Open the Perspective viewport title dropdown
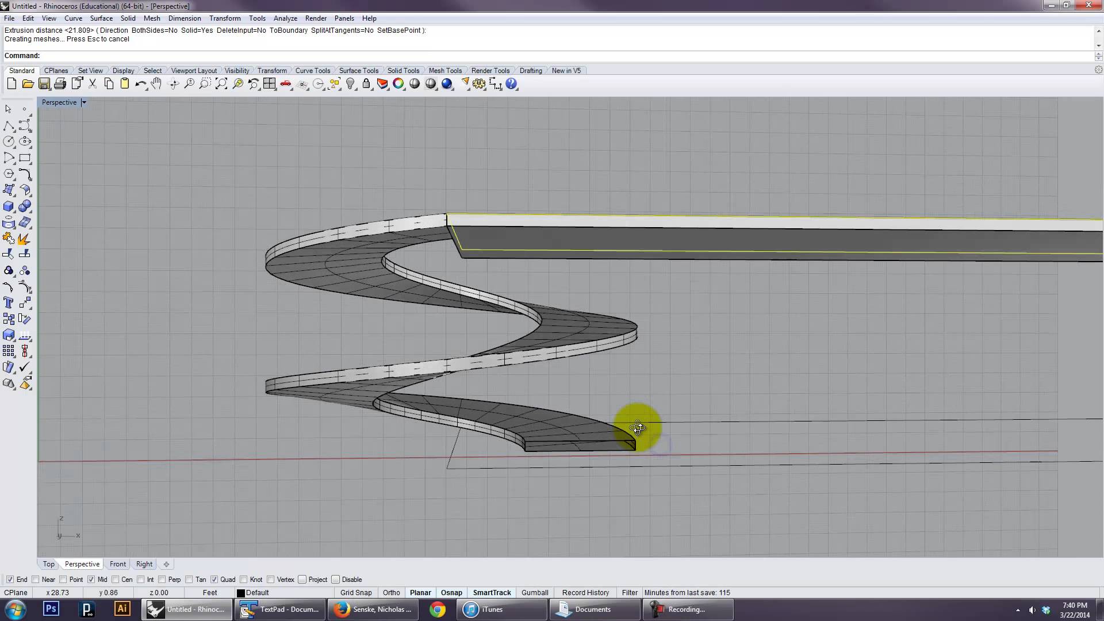 click(x=84, y=102)
